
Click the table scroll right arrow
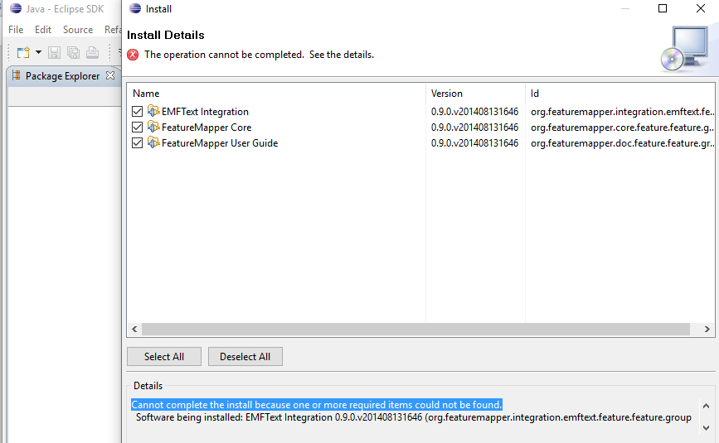click(x=707, y=329)
